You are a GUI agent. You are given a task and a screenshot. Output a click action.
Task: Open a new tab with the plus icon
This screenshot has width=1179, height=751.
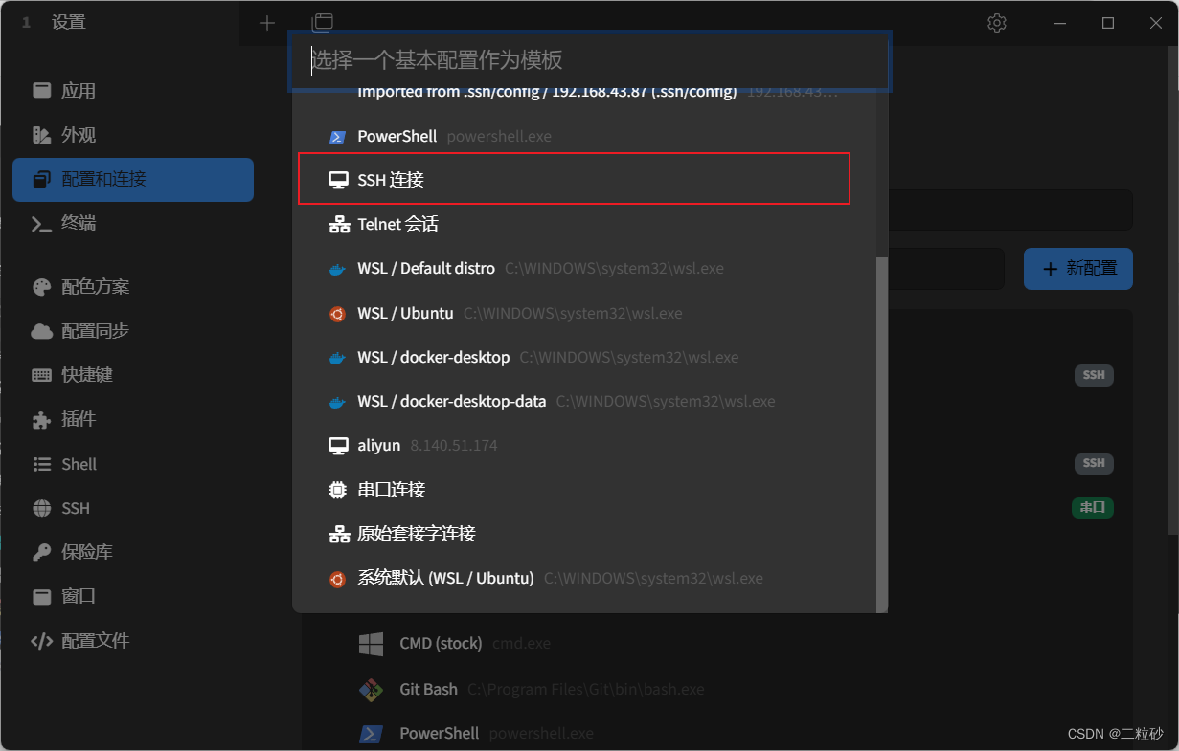pos(266,22)
